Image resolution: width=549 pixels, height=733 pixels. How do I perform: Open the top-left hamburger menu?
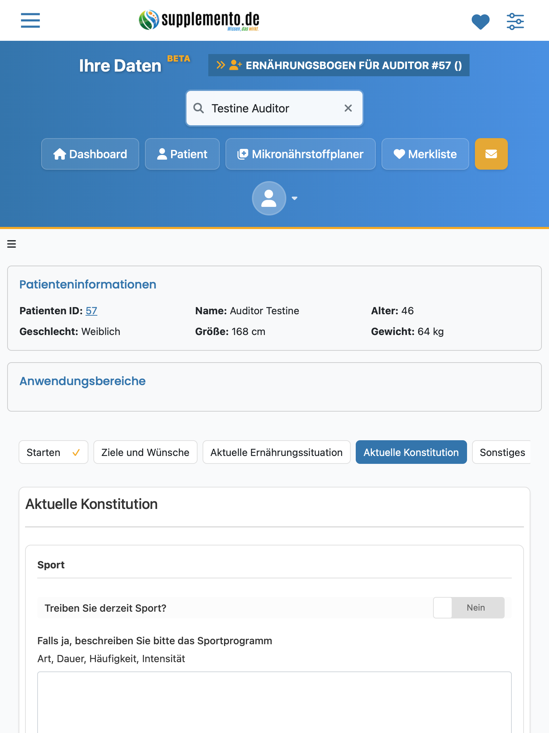30,20
